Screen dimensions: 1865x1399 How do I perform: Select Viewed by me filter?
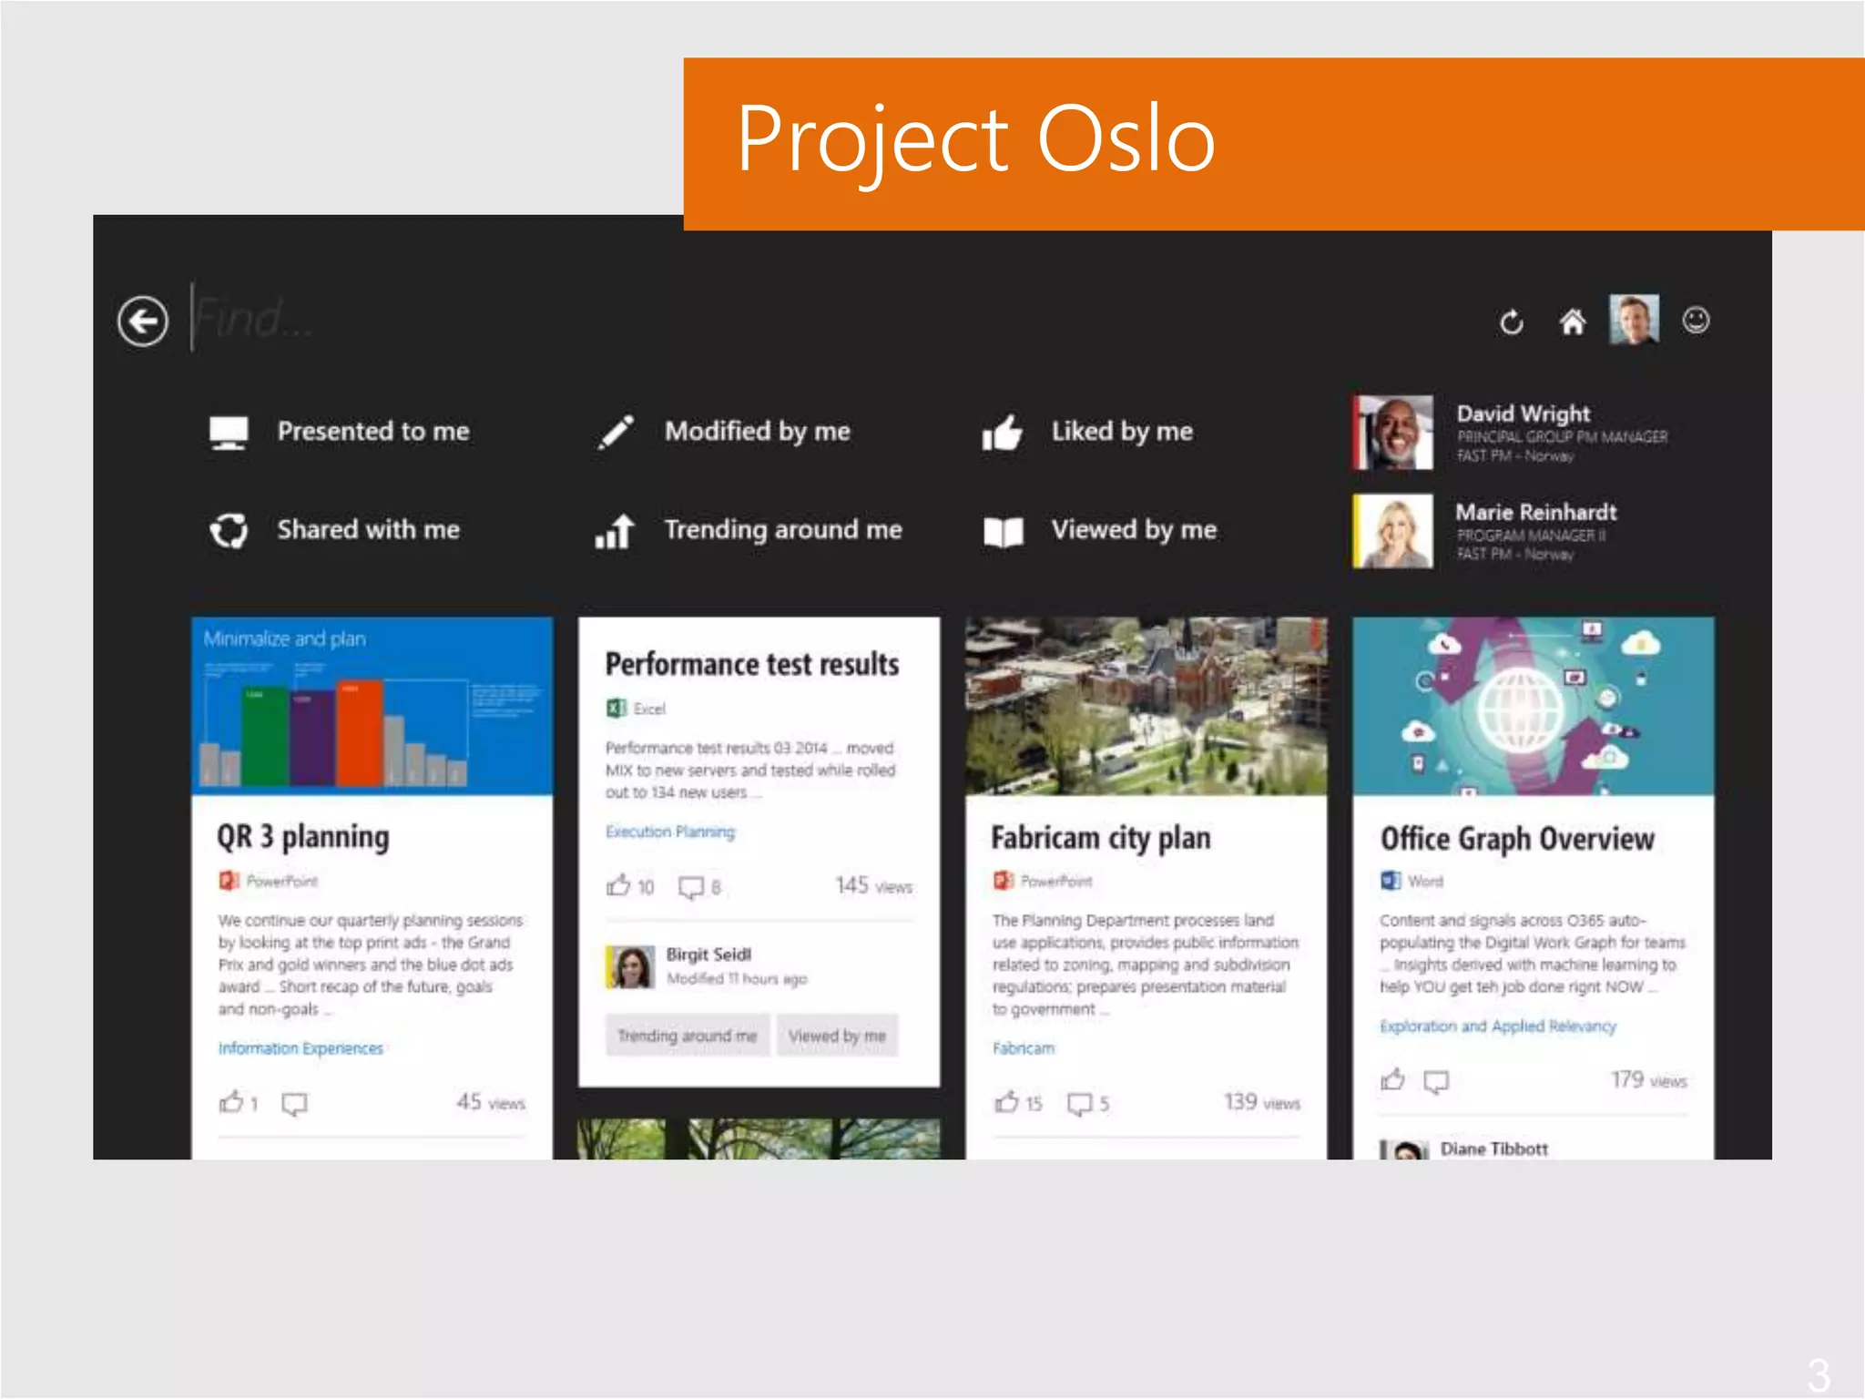(1134, 529)
